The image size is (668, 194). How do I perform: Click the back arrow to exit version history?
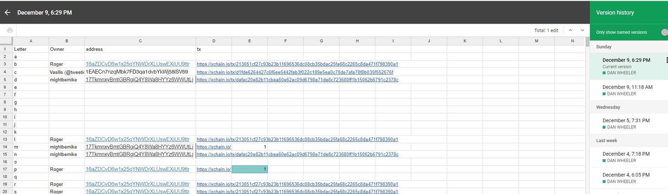tap(7, 12)
